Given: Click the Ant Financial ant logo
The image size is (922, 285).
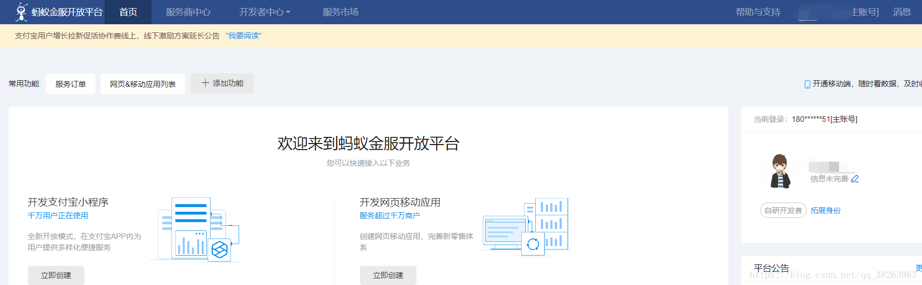Looking at the screenshot, I should point(21,12).
